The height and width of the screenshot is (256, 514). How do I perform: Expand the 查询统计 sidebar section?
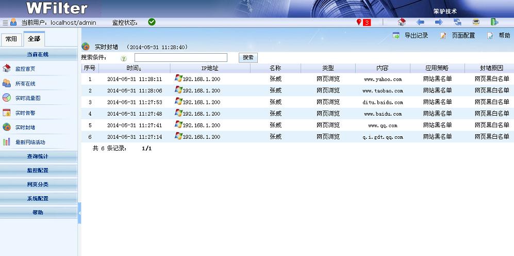[x=38, y=156]
